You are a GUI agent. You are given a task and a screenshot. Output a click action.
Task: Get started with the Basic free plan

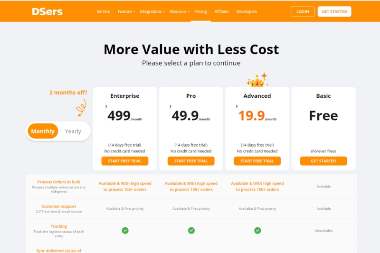pyautogui.click(x=323, y=161)
